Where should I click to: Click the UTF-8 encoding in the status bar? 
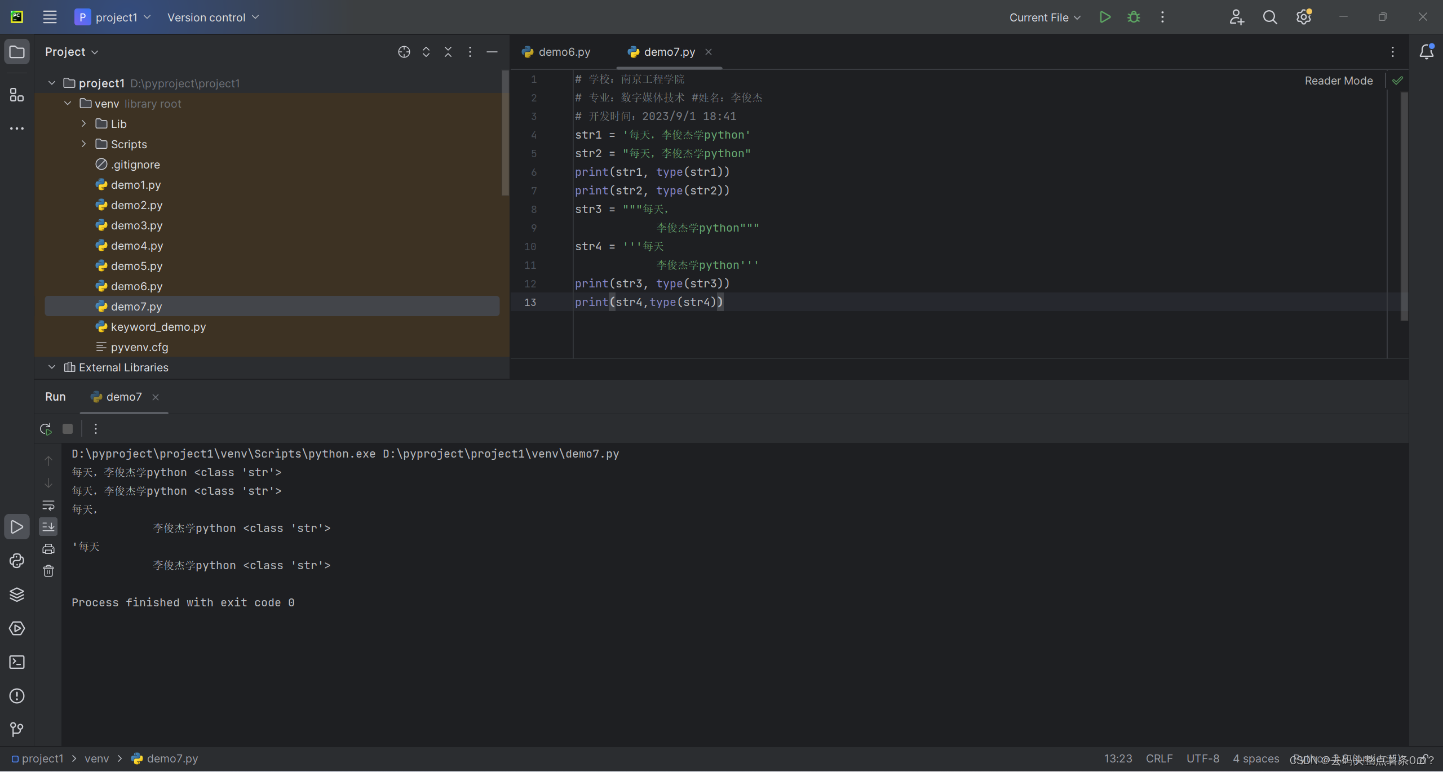(x=1202, y=758)
